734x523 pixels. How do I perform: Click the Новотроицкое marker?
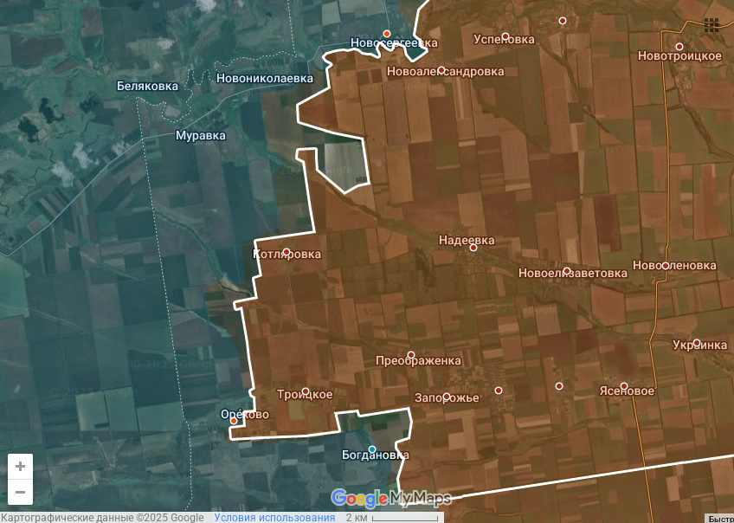point(679,47)
